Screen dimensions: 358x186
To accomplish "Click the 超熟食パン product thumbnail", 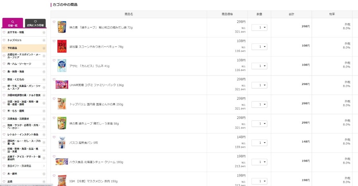I will click(x=62, y=143).
